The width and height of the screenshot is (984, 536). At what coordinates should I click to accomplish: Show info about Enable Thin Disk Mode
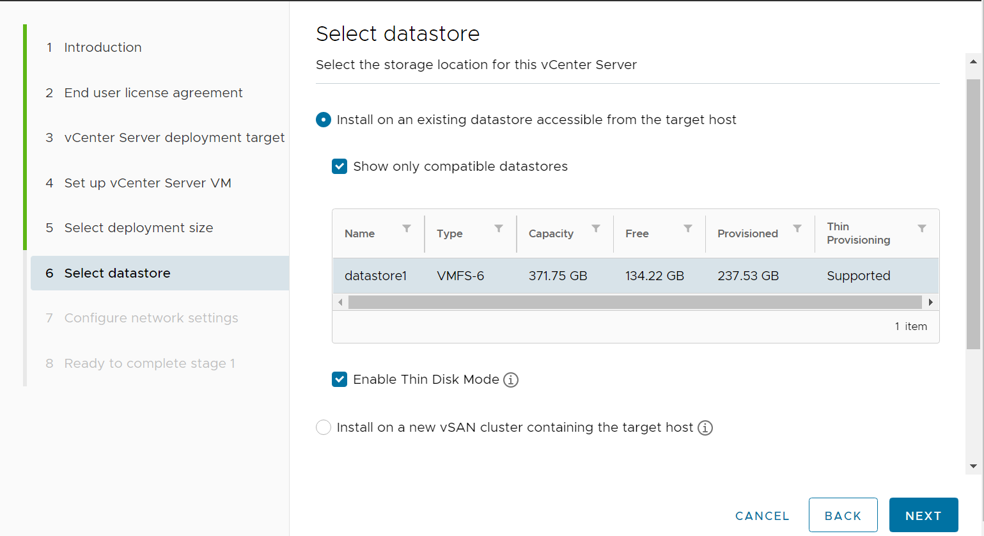click(x=511, y=380)
